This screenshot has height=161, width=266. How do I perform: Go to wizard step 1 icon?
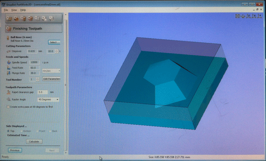tap(9, 19)
